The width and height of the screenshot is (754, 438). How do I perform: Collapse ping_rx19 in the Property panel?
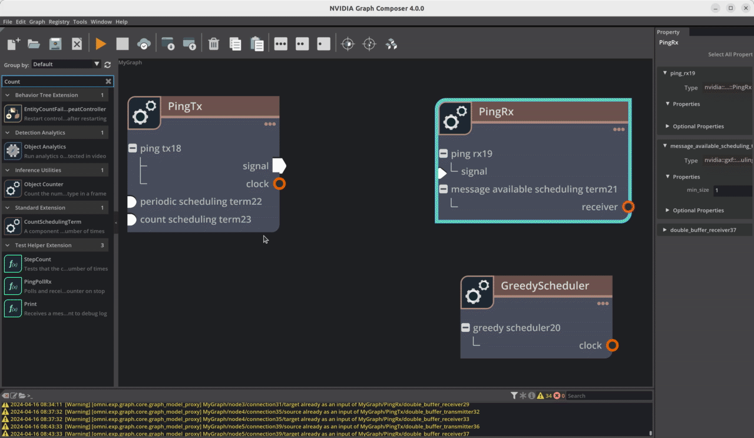(664, 73)
